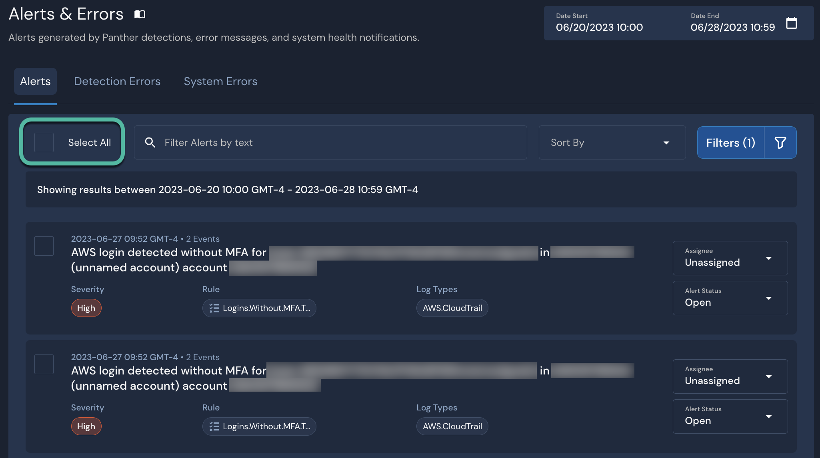Click the rule list icon in the second alert's rule chip
The width and height of the screenshot is (820, 458).
click(x=214, y=426)
